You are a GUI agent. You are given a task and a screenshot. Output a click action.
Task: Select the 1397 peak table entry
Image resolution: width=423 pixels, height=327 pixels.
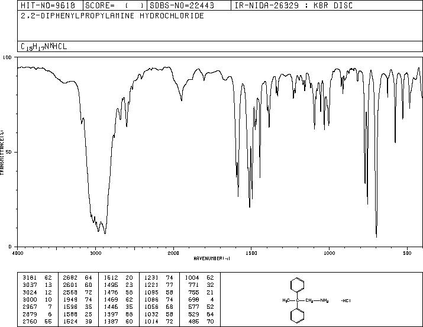coord(118,314)
